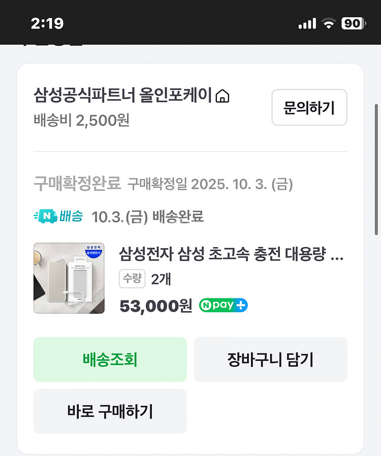Open the Samsung battery pack product thumbnail
This screenshot has height=456, width=381.
point(69,278)
